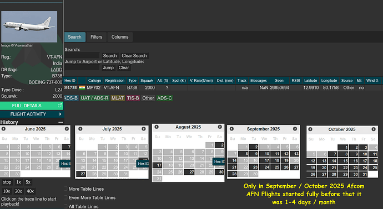Sort table by Messages column
383x209 pixels.
(x=259, y=81)
